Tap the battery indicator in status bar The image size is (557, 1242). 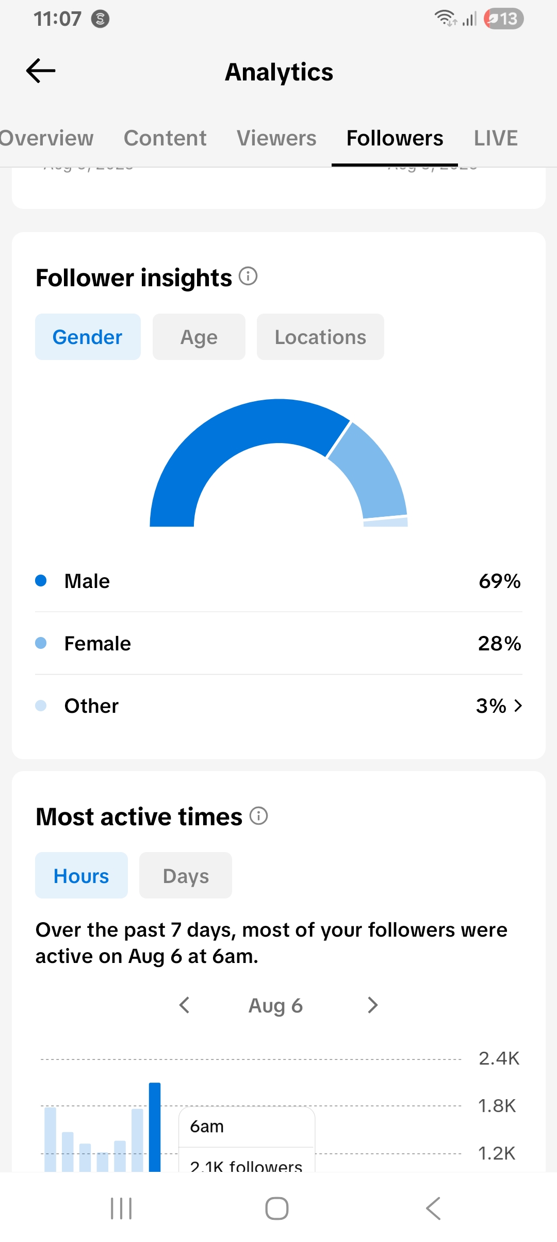coord(504,19)
